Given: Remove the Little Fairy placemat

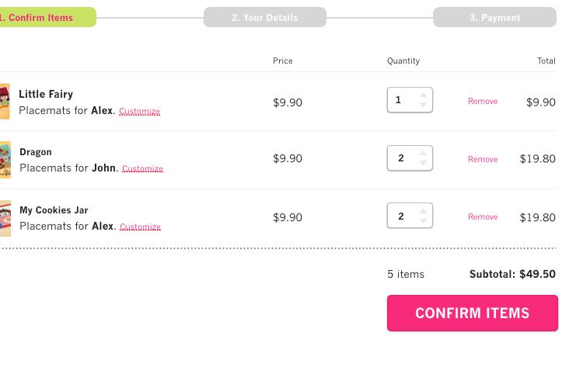Looking at the screenshot, I should point(483,102).
